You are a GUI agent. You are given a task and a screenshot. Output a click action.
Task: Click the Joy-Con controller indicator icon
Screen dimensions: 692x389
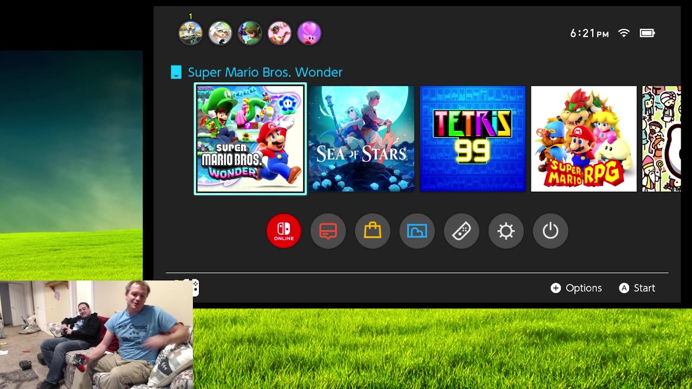pos(195,288)
